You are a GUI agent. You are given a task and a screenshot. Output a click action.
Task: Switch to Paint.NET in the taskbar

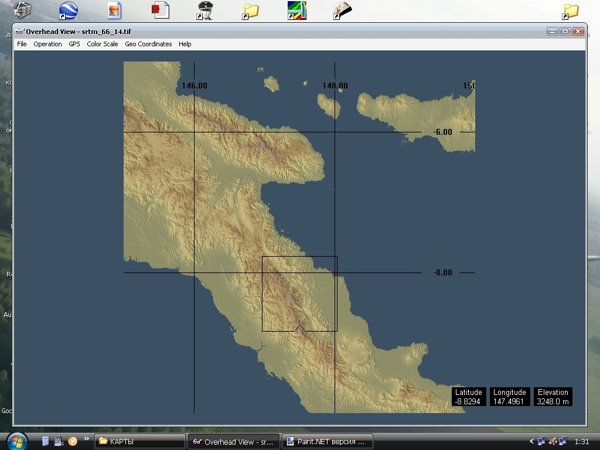pyautogui.click(x=327, y=442)
